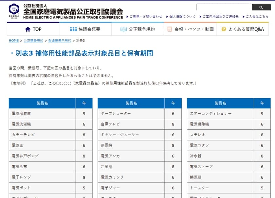Focus the site search input field
The width and height of the screenshot is (275, 198).
(x=224, y=8)
